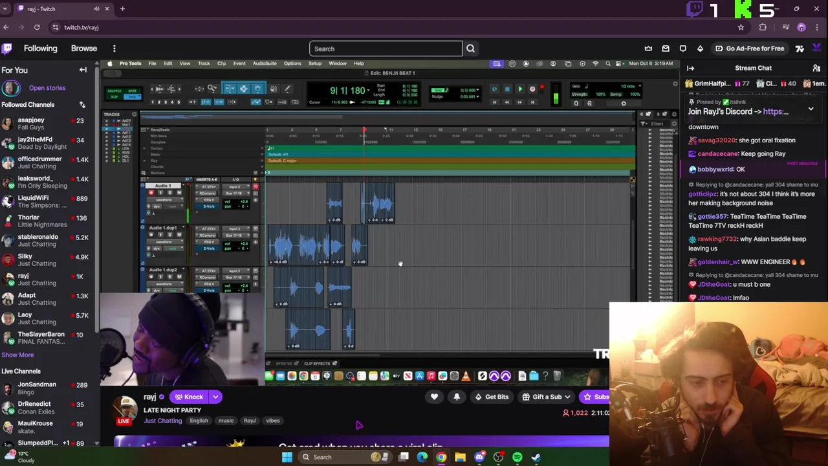This screenshot has width=828, height=466.
Task: Click the heart follow button under the stream
Action: (x=434, y=397)
